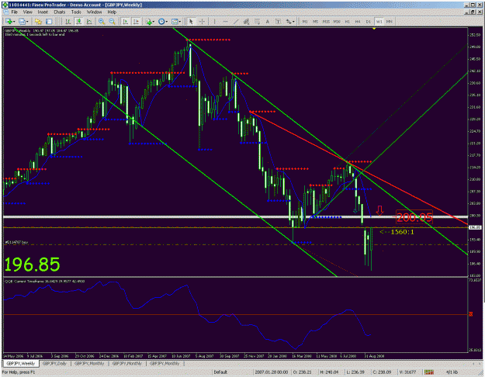Screen dimensions: 485x377
Task: Click the Arrows objects icon
Action: coord(289,22)
